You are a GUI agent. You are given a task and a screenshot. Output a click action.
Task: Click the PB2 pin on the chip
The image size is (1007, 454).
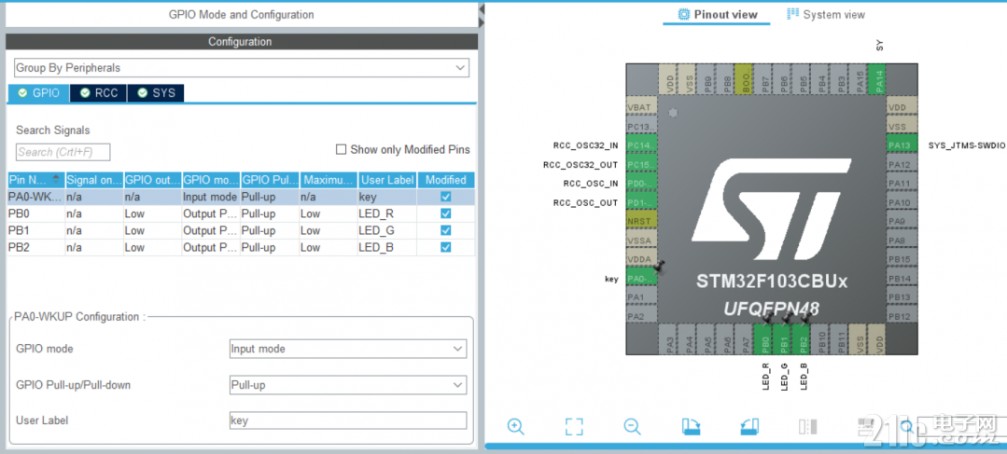coord(801,339)
